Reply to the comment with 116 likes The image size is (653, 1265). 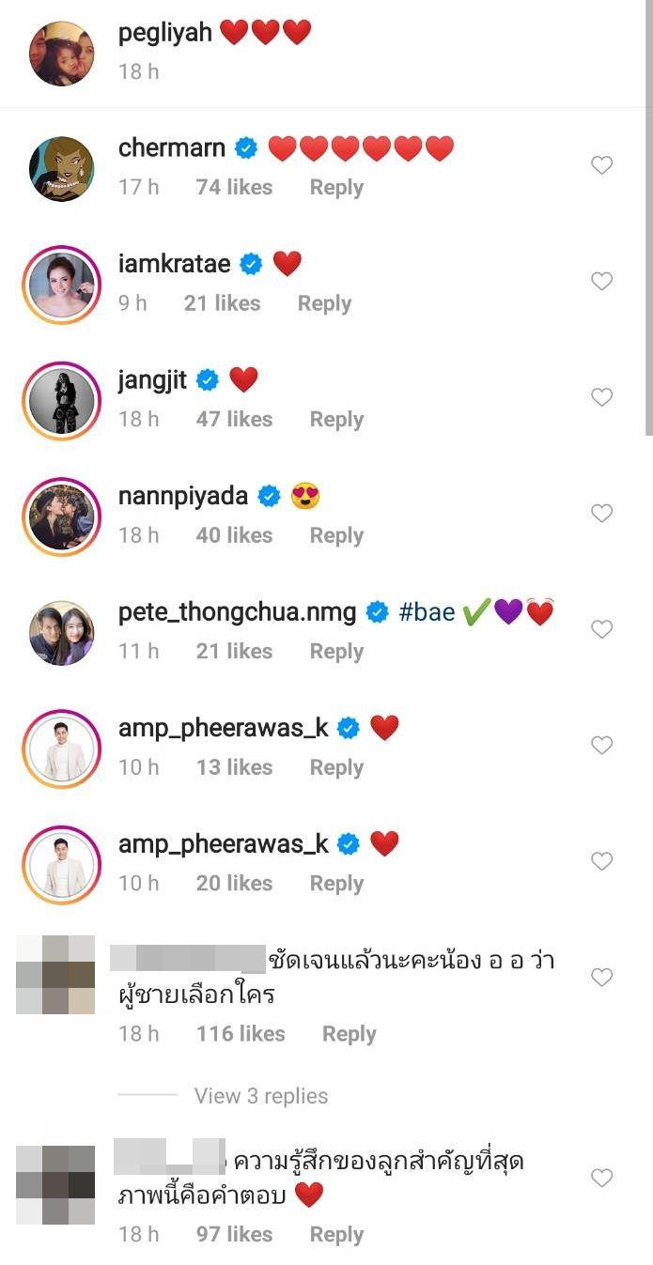tap(349, 1034)
